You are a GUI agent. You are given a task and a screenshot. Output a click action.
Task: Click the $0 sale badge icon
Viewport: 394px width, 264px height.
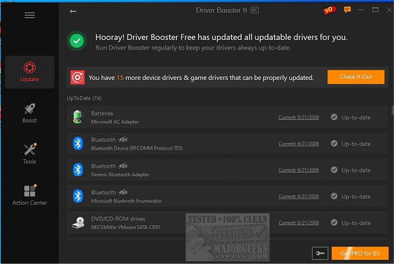[329, 10]
